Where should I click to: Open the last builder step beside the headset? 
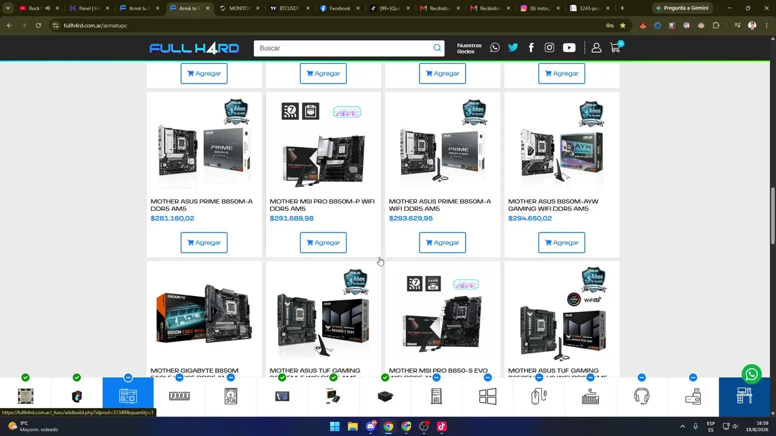(693, 397)
